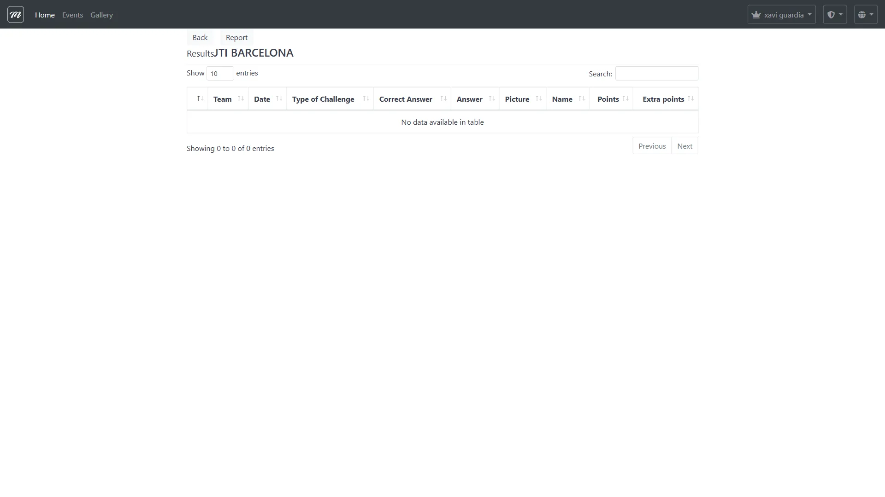The height and width of the screenshot is (497, 885).
Task: Click the entries count field
Action: tap(220, 74)
